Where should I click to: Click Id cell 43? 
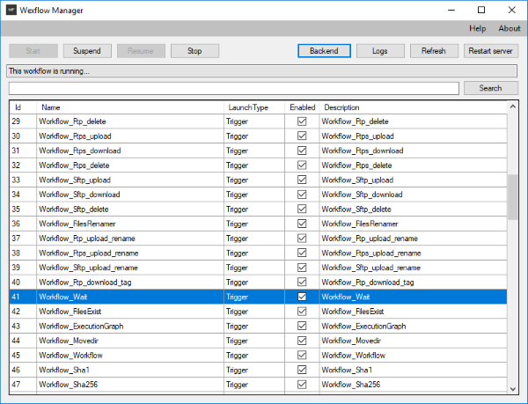(23, 327)
